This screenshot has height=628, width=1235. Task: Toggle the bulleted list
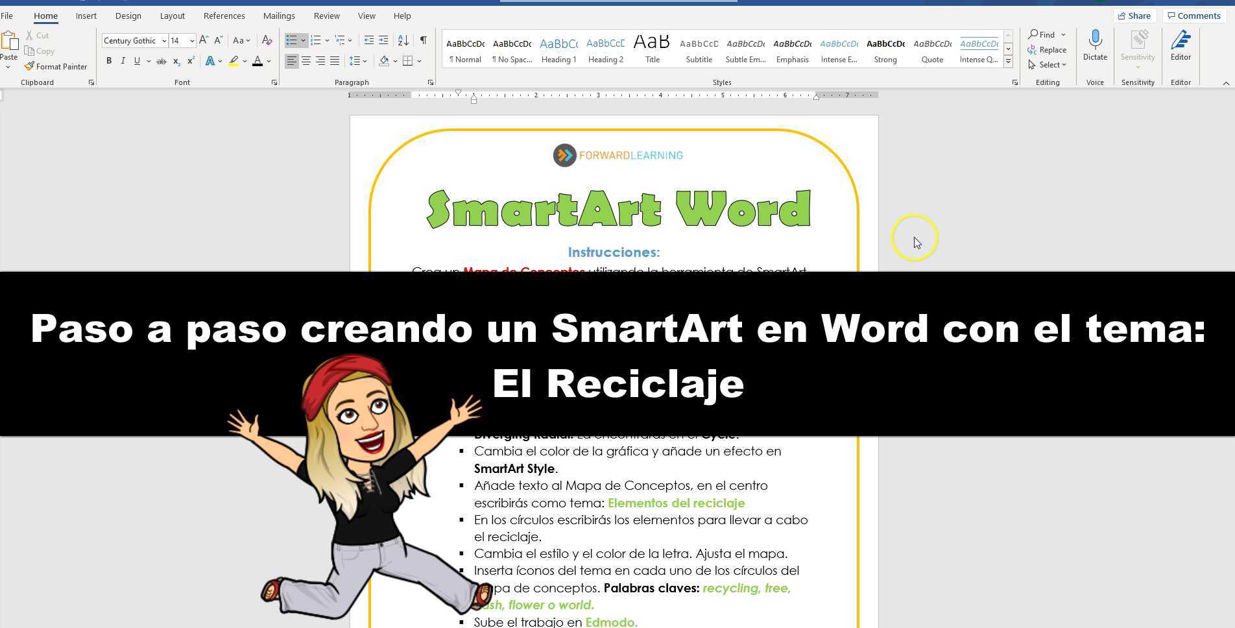pos(292,40)
